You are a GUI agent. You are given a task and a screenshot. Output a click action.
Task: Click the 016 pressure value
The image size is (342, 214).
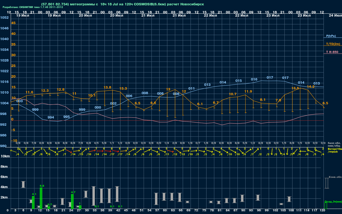tap(254, 79)
